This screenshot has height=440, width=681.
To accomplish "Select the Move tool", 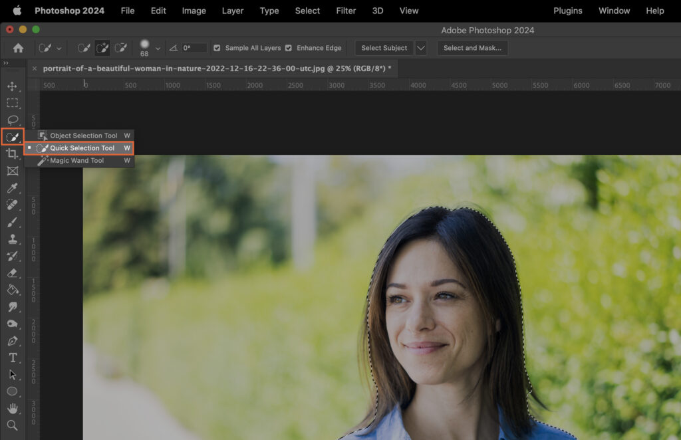I will point(12,87).
